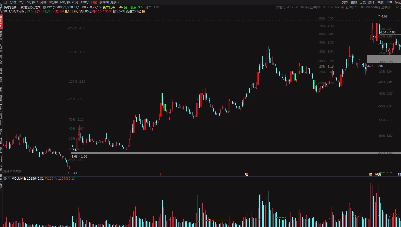Screen dimensions: 401x227
Task: Select the 2分 period
Action: tap(21, 2)
